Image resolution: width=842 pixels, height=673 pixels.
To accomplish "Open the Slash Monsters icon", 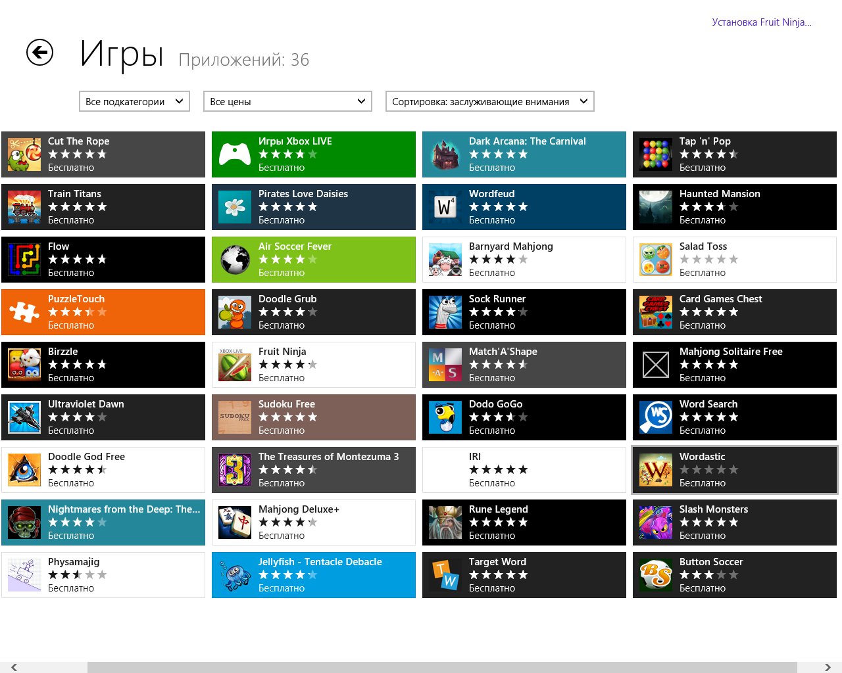I will [656, 522].
